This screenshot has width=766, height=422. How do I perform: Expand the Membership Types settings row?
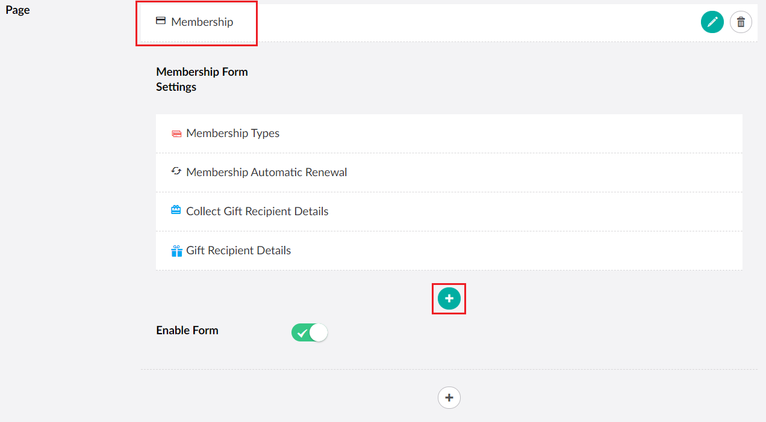coord(233,133)
